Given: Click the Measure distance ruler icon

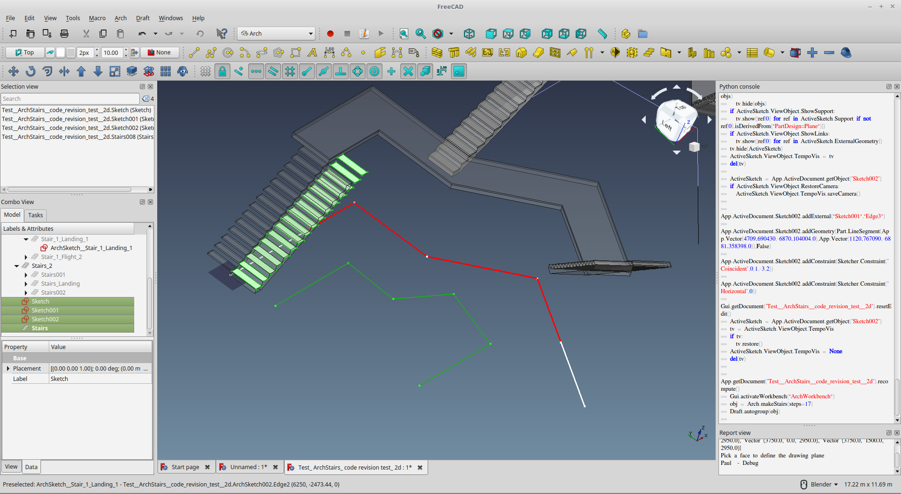Looking at the screenshot, I should click(x=602, y=34).
